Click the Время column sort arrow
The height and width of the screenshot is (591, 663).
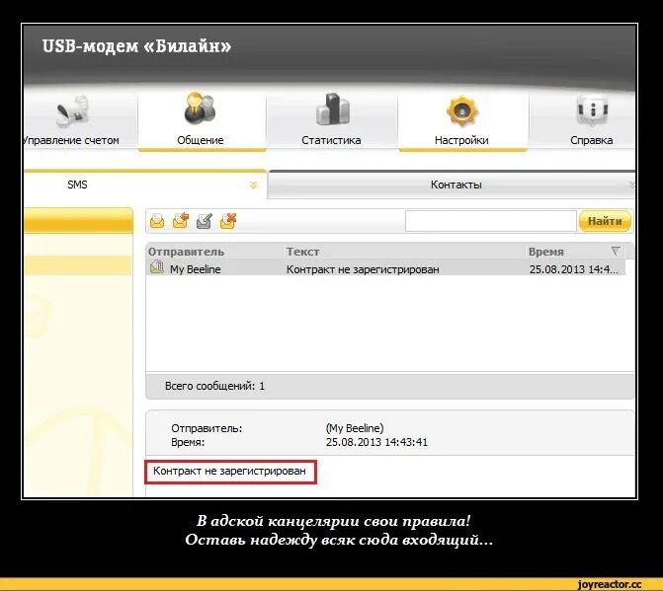tap(616, 252)
